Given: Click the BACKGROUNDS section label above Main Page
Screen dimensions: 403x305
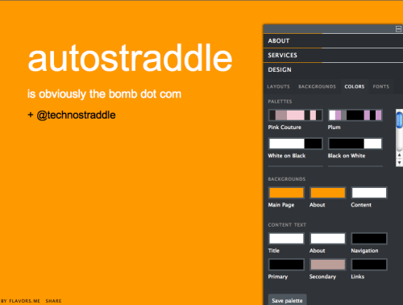Looking at the screenshot, I should [x=287, y=179].
